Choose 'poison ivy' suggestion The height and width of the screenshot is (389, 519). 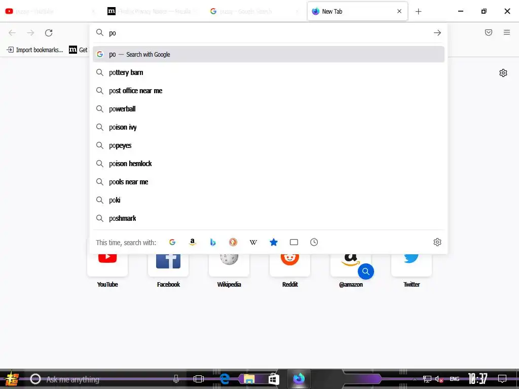coord(269,127)
